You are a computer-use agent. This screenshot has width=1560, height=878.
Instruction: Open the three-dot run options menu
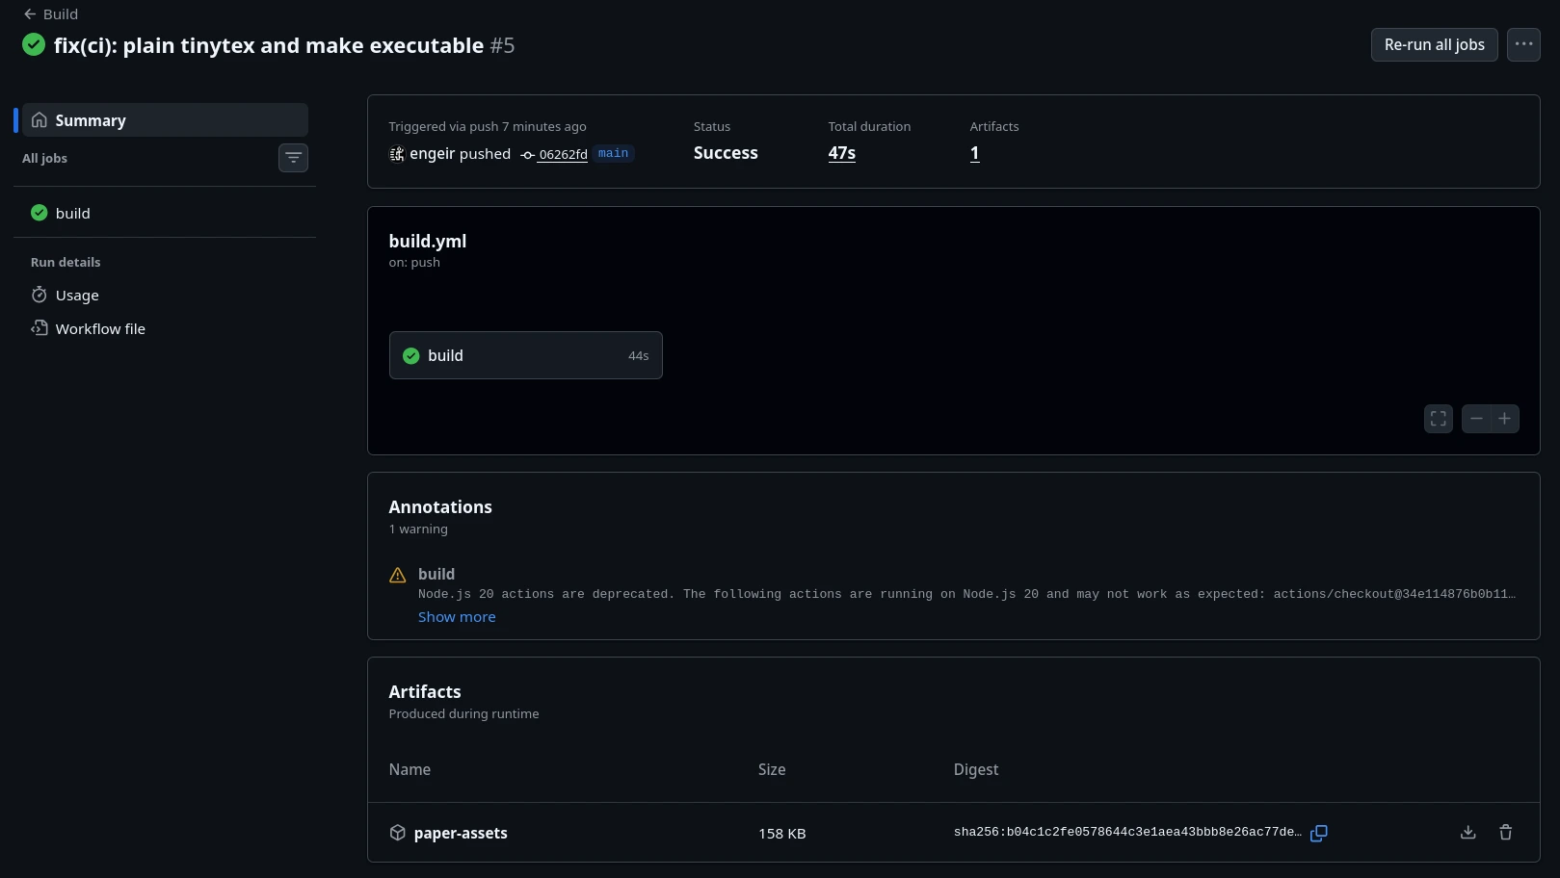pos(1522,44)
